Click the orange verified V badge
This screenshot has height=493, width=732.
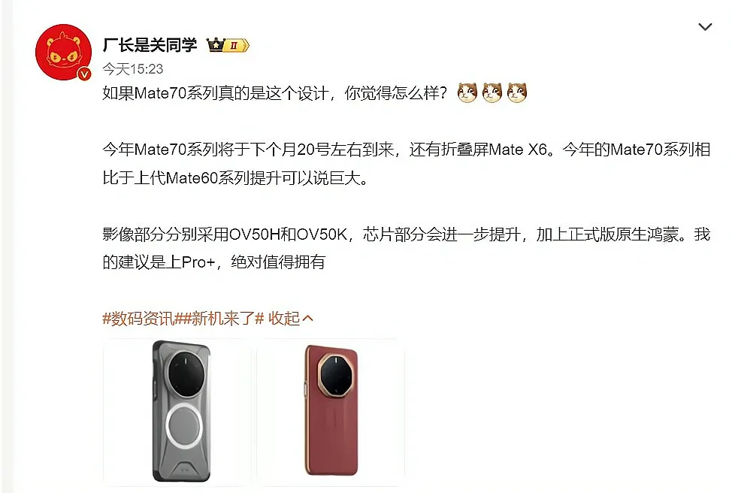(x=84, y=74)
